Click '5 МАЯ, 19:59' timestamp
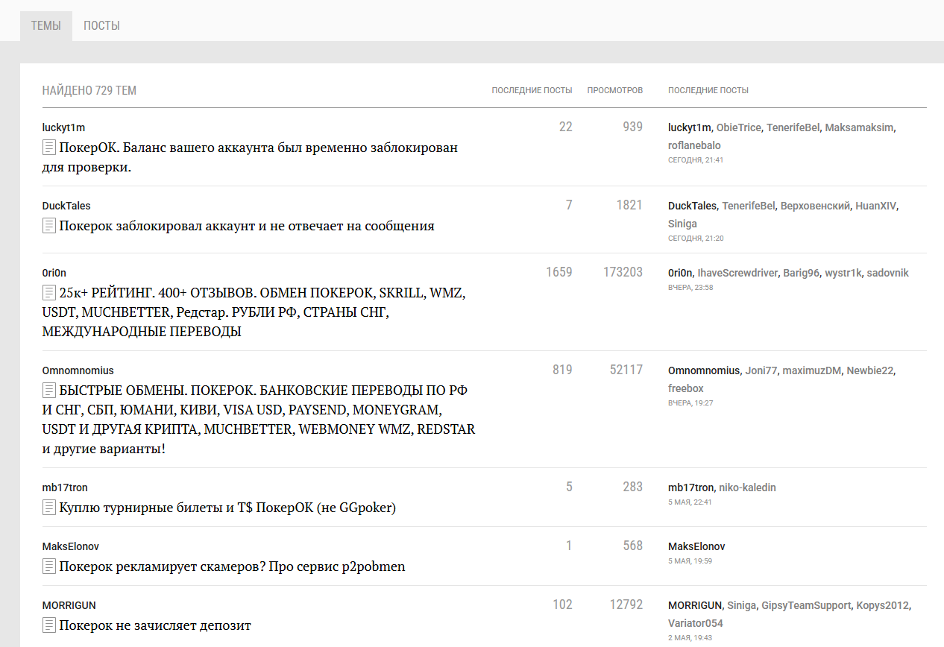Image resolution: width=944 pixels, height=647 pixels. [x=690, y=561]
